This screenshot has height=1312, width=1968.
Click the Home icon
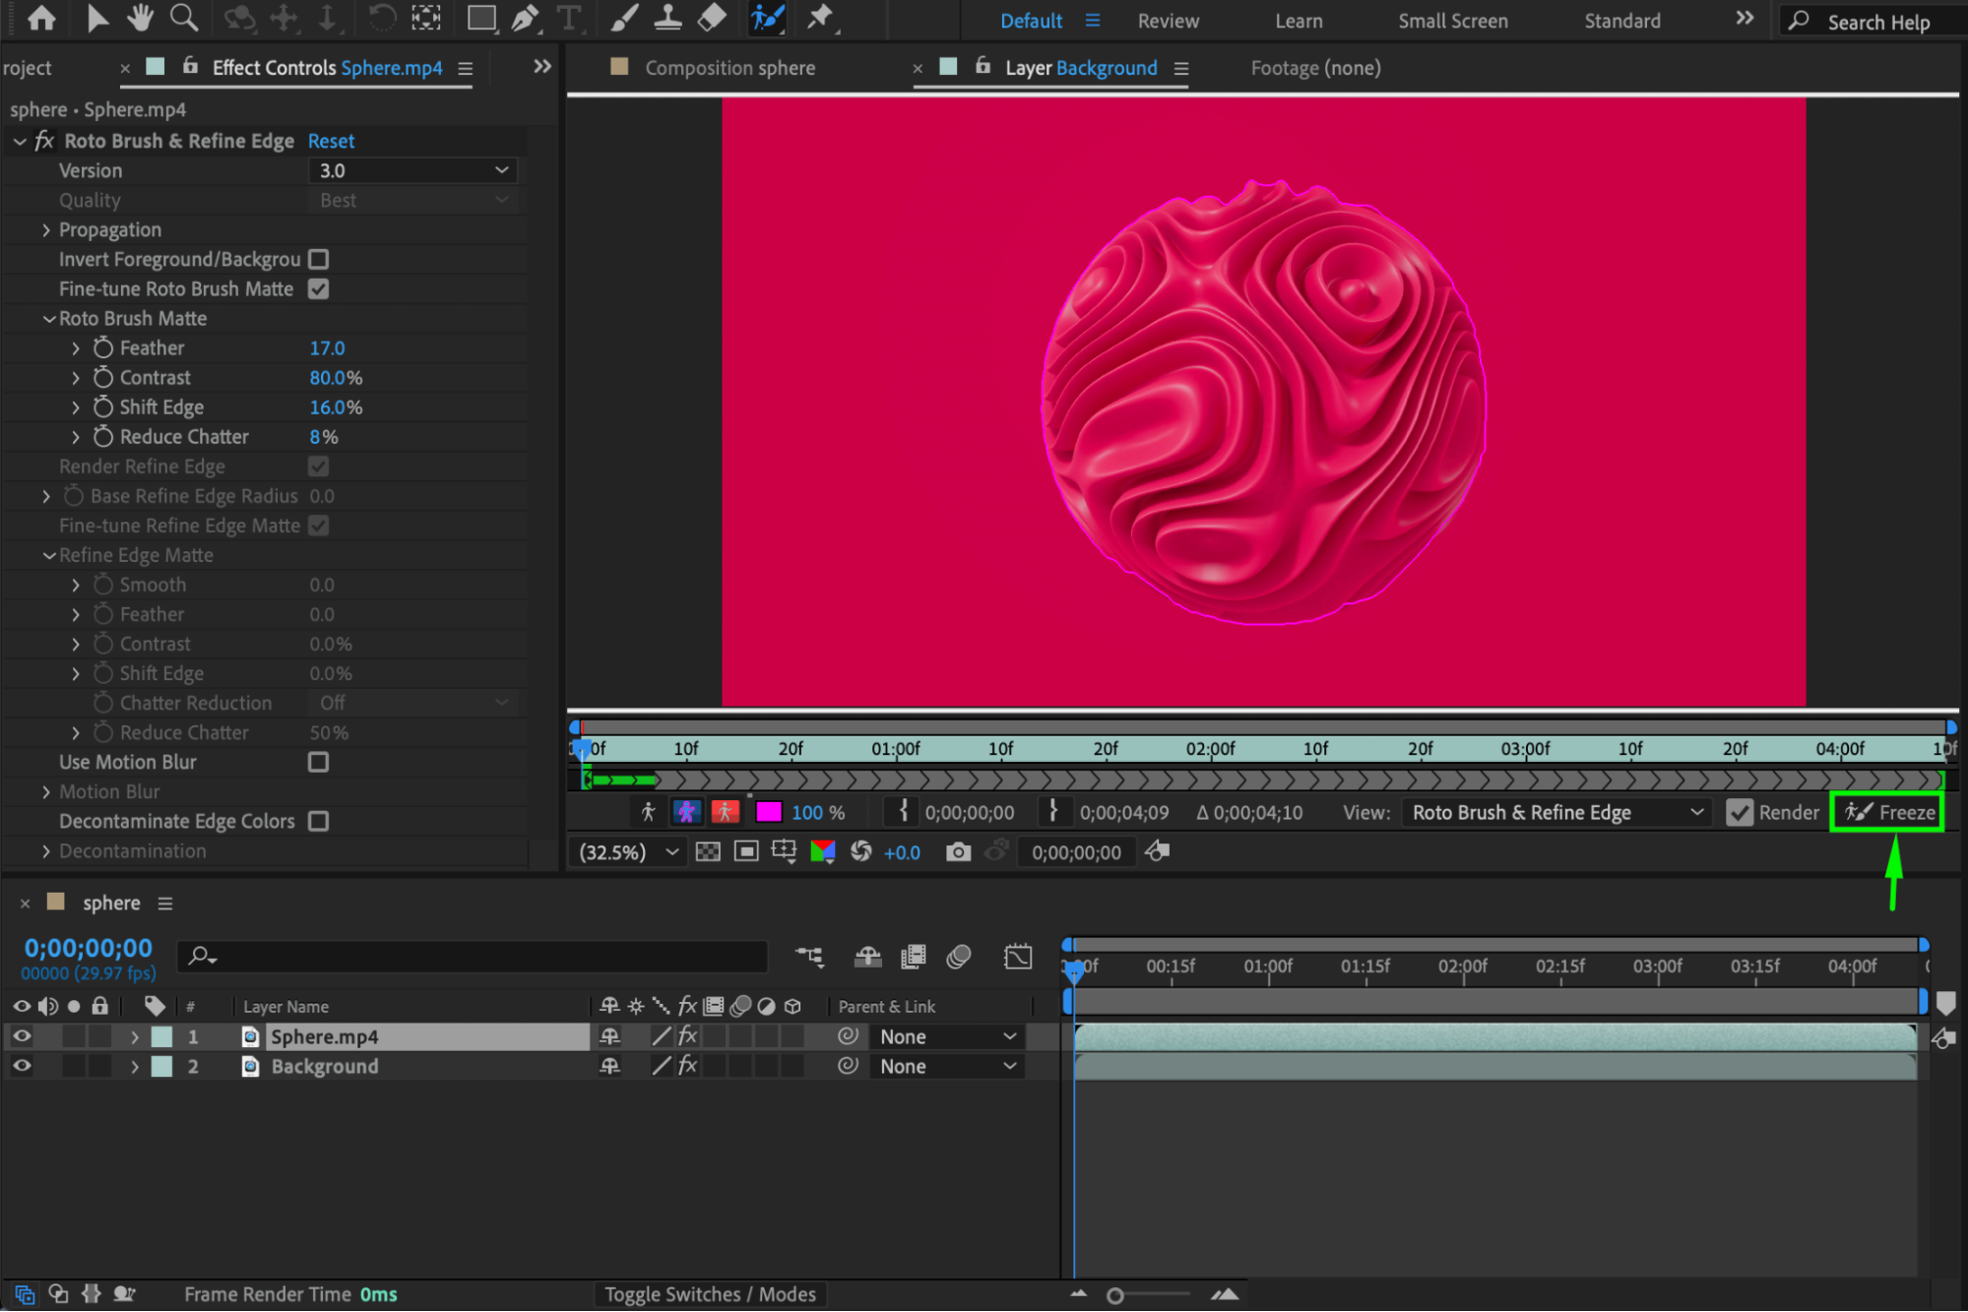[x=41, y=18]
